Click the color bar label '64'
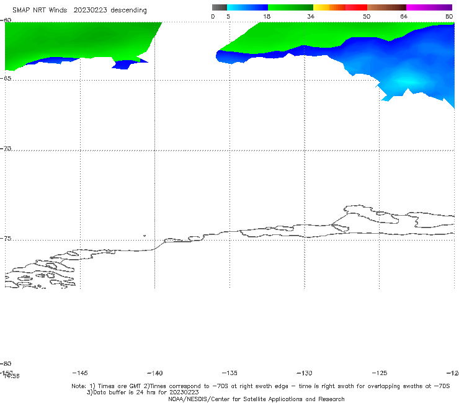This screenshot has width=459, height=403. 404,17
